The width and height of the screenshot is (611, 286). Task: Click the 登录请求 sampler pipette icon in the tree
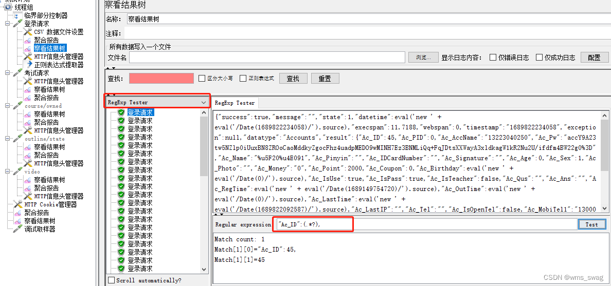point(18,24)
